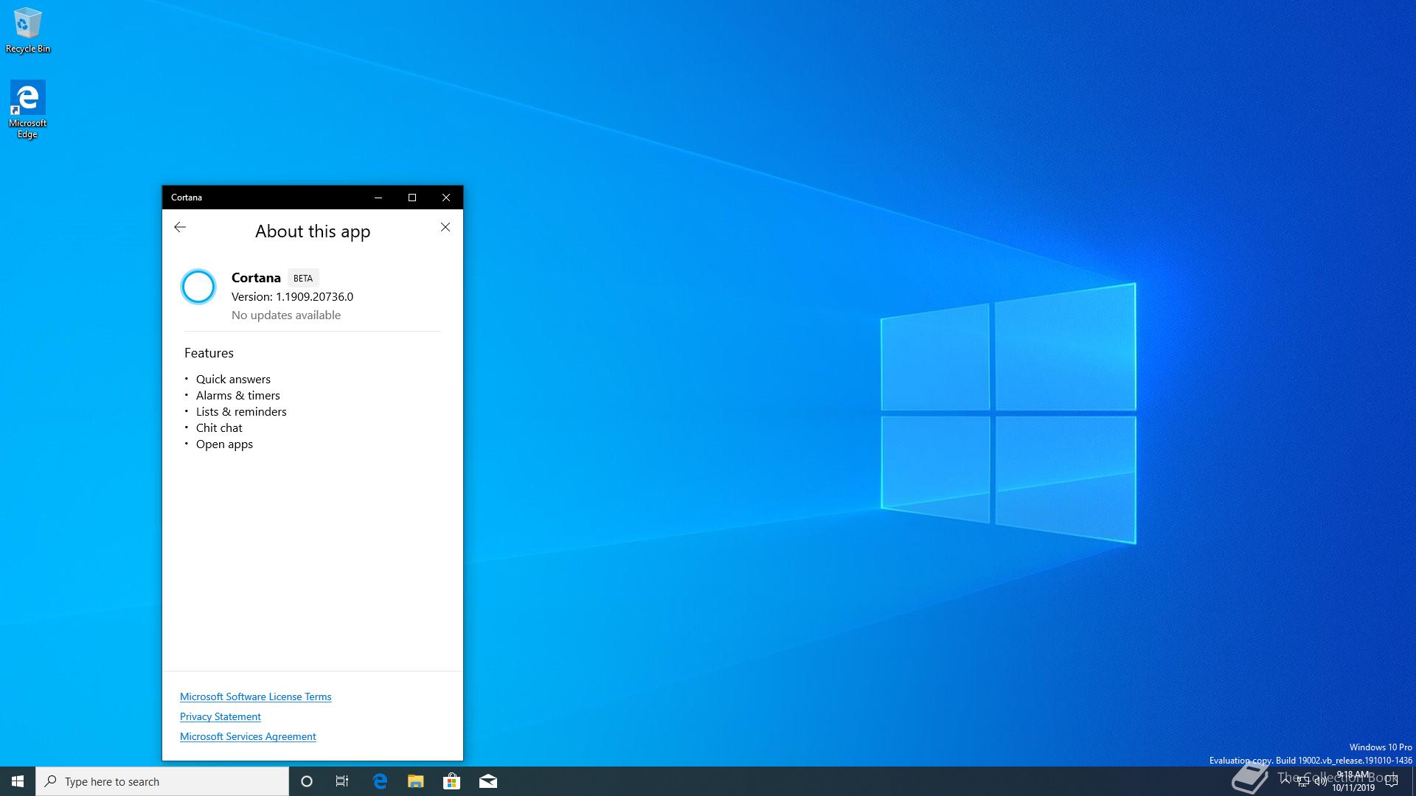Viewport: 1416px width, 796px height.
Task: Open Microsoft Services Agreement link
Action: (248, 736)
